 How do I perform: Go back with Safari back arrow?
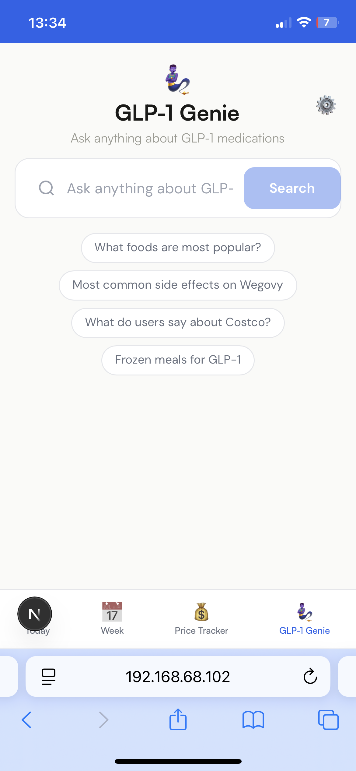click(x=27, y=720)
